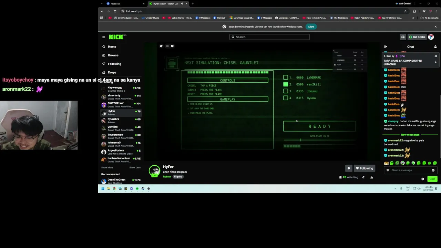
Task: Jump to New messages in chat
Action: (410, 135)
